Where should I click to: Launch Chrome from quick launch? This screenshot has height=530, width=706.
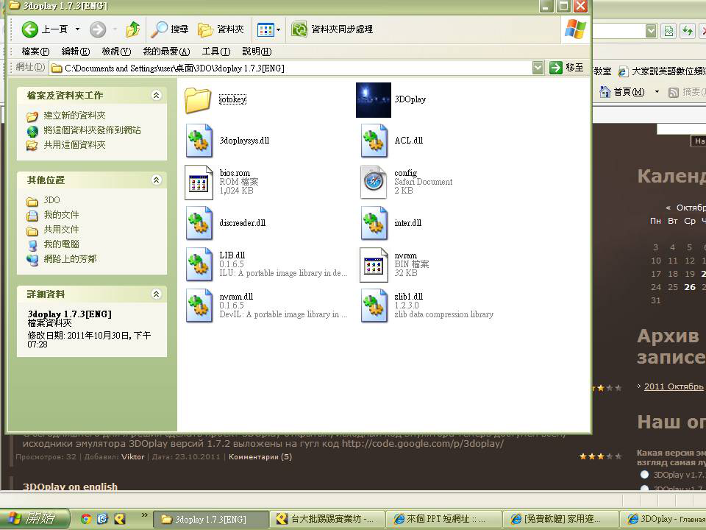86,519
